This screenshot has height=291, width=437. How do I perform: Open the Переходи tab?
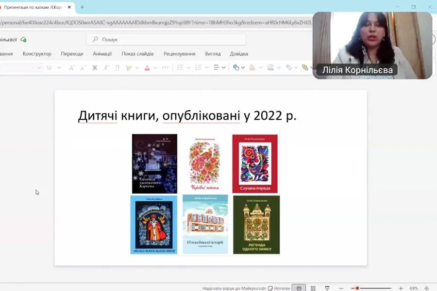pyautogui.click(x=72, y=54)
